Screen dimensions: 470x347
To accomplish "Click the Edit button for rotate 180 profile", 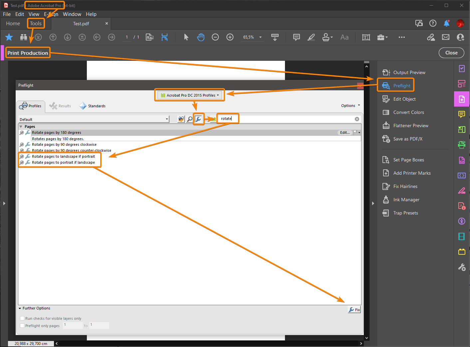I will pos(345,132).
